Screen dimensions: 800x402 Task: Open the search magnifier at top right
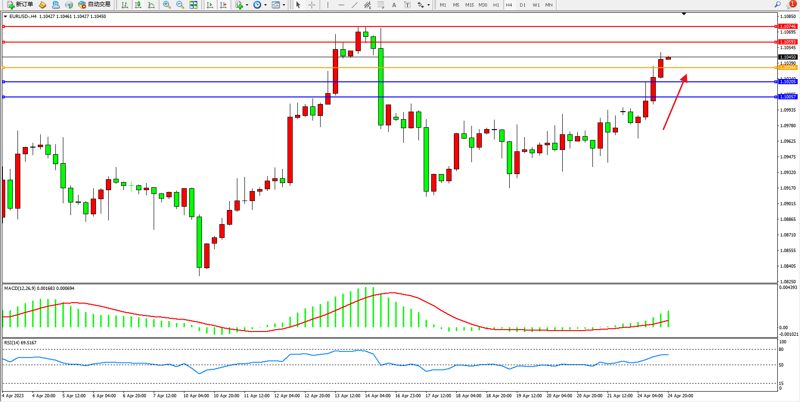tap(777, 4)
